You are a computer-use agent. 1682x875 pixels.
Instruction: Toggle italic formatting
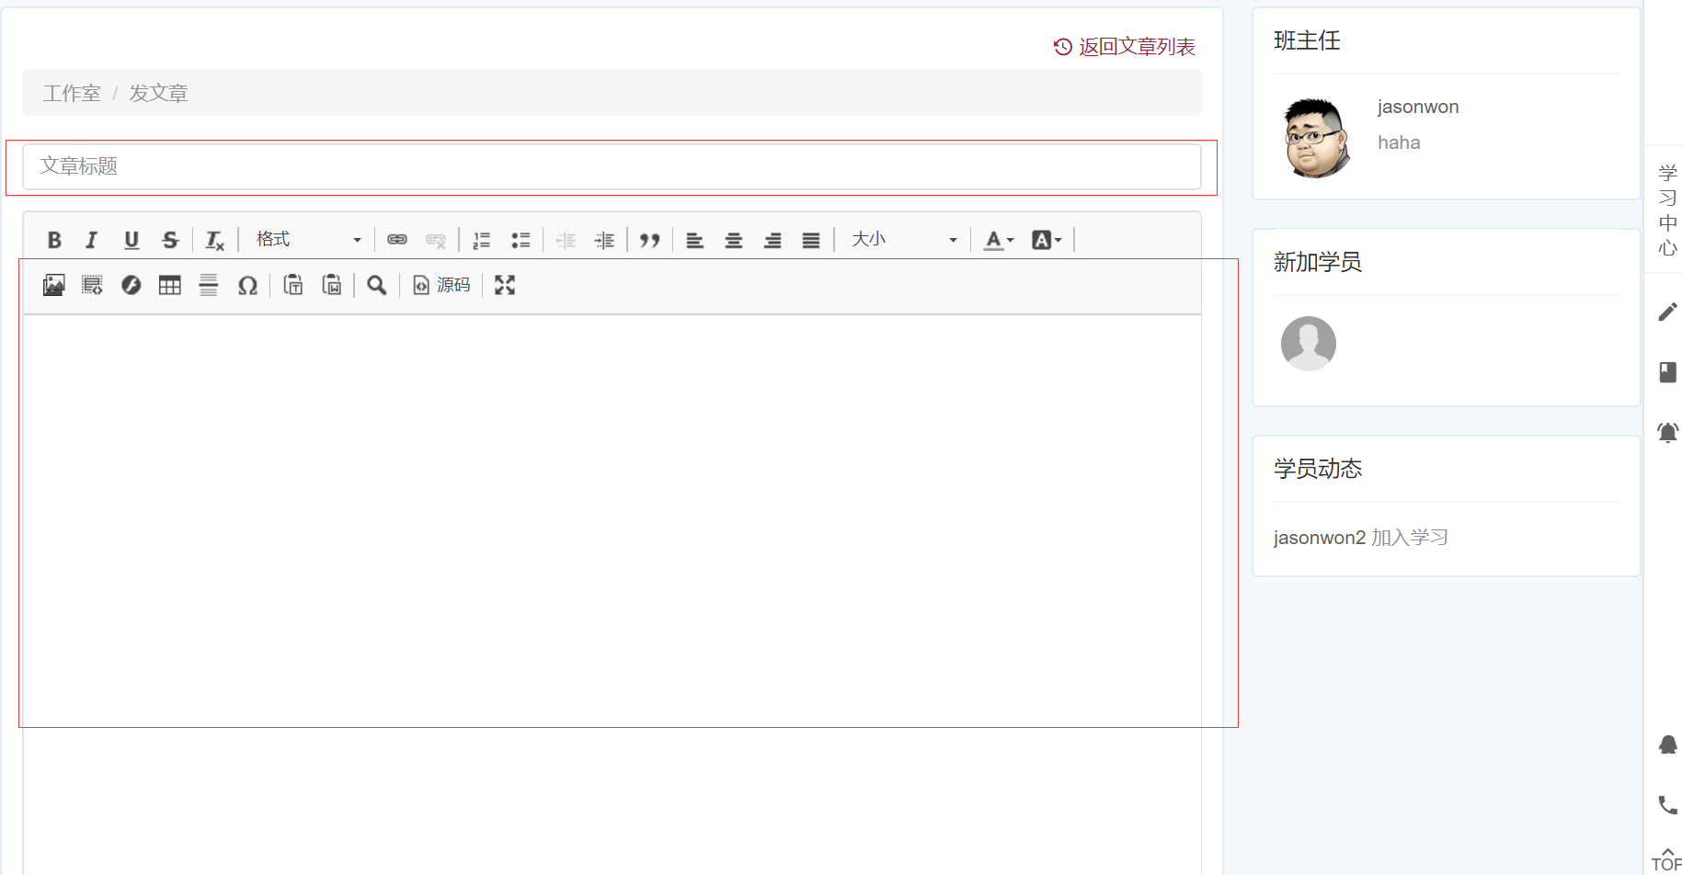click(92, 240)
